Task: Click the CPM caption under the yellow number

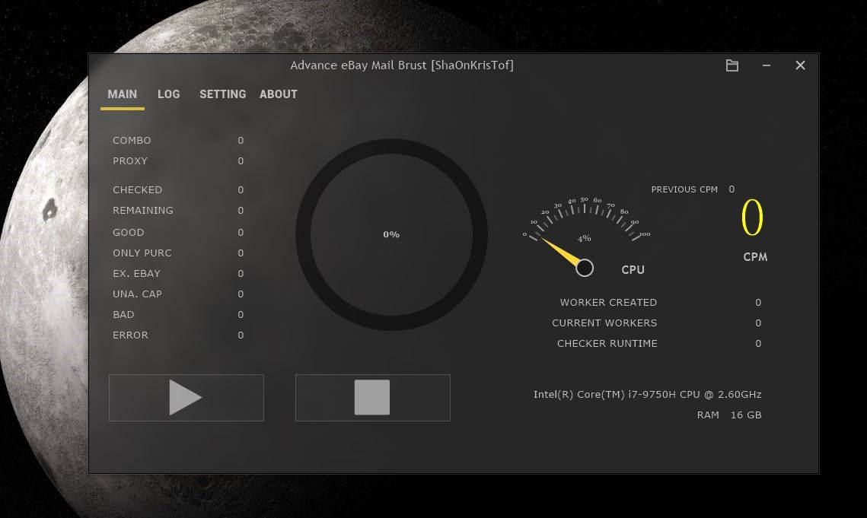Action: [x=755, y=257]
